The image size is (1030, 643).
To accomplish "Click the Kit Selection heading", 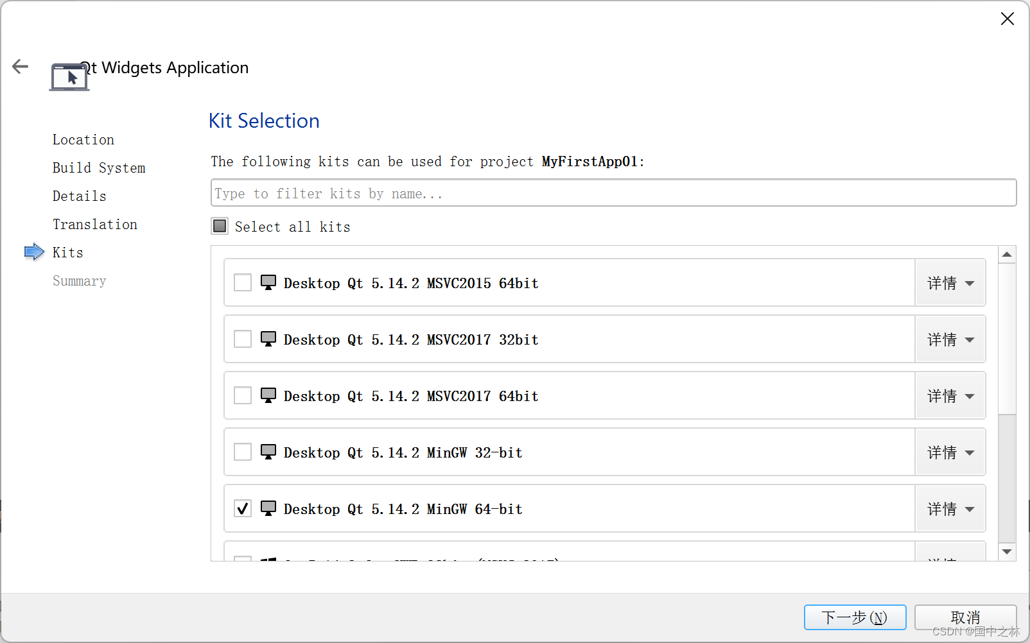I will [x=264, y=121].
